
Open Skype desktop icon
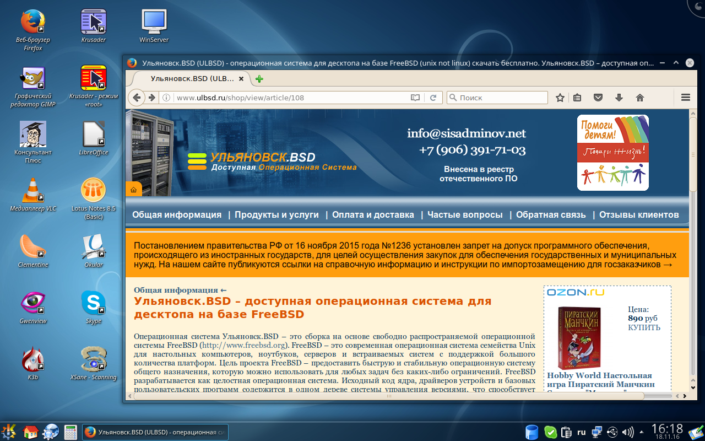[x=94, y=308]
